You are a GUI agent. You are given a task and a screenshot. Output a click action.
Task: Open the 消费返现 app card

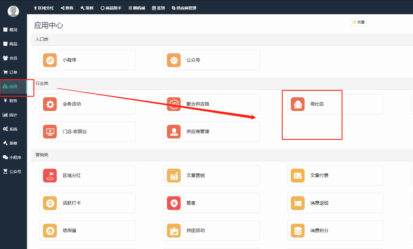pyautogui.click(x=335, y=203)
